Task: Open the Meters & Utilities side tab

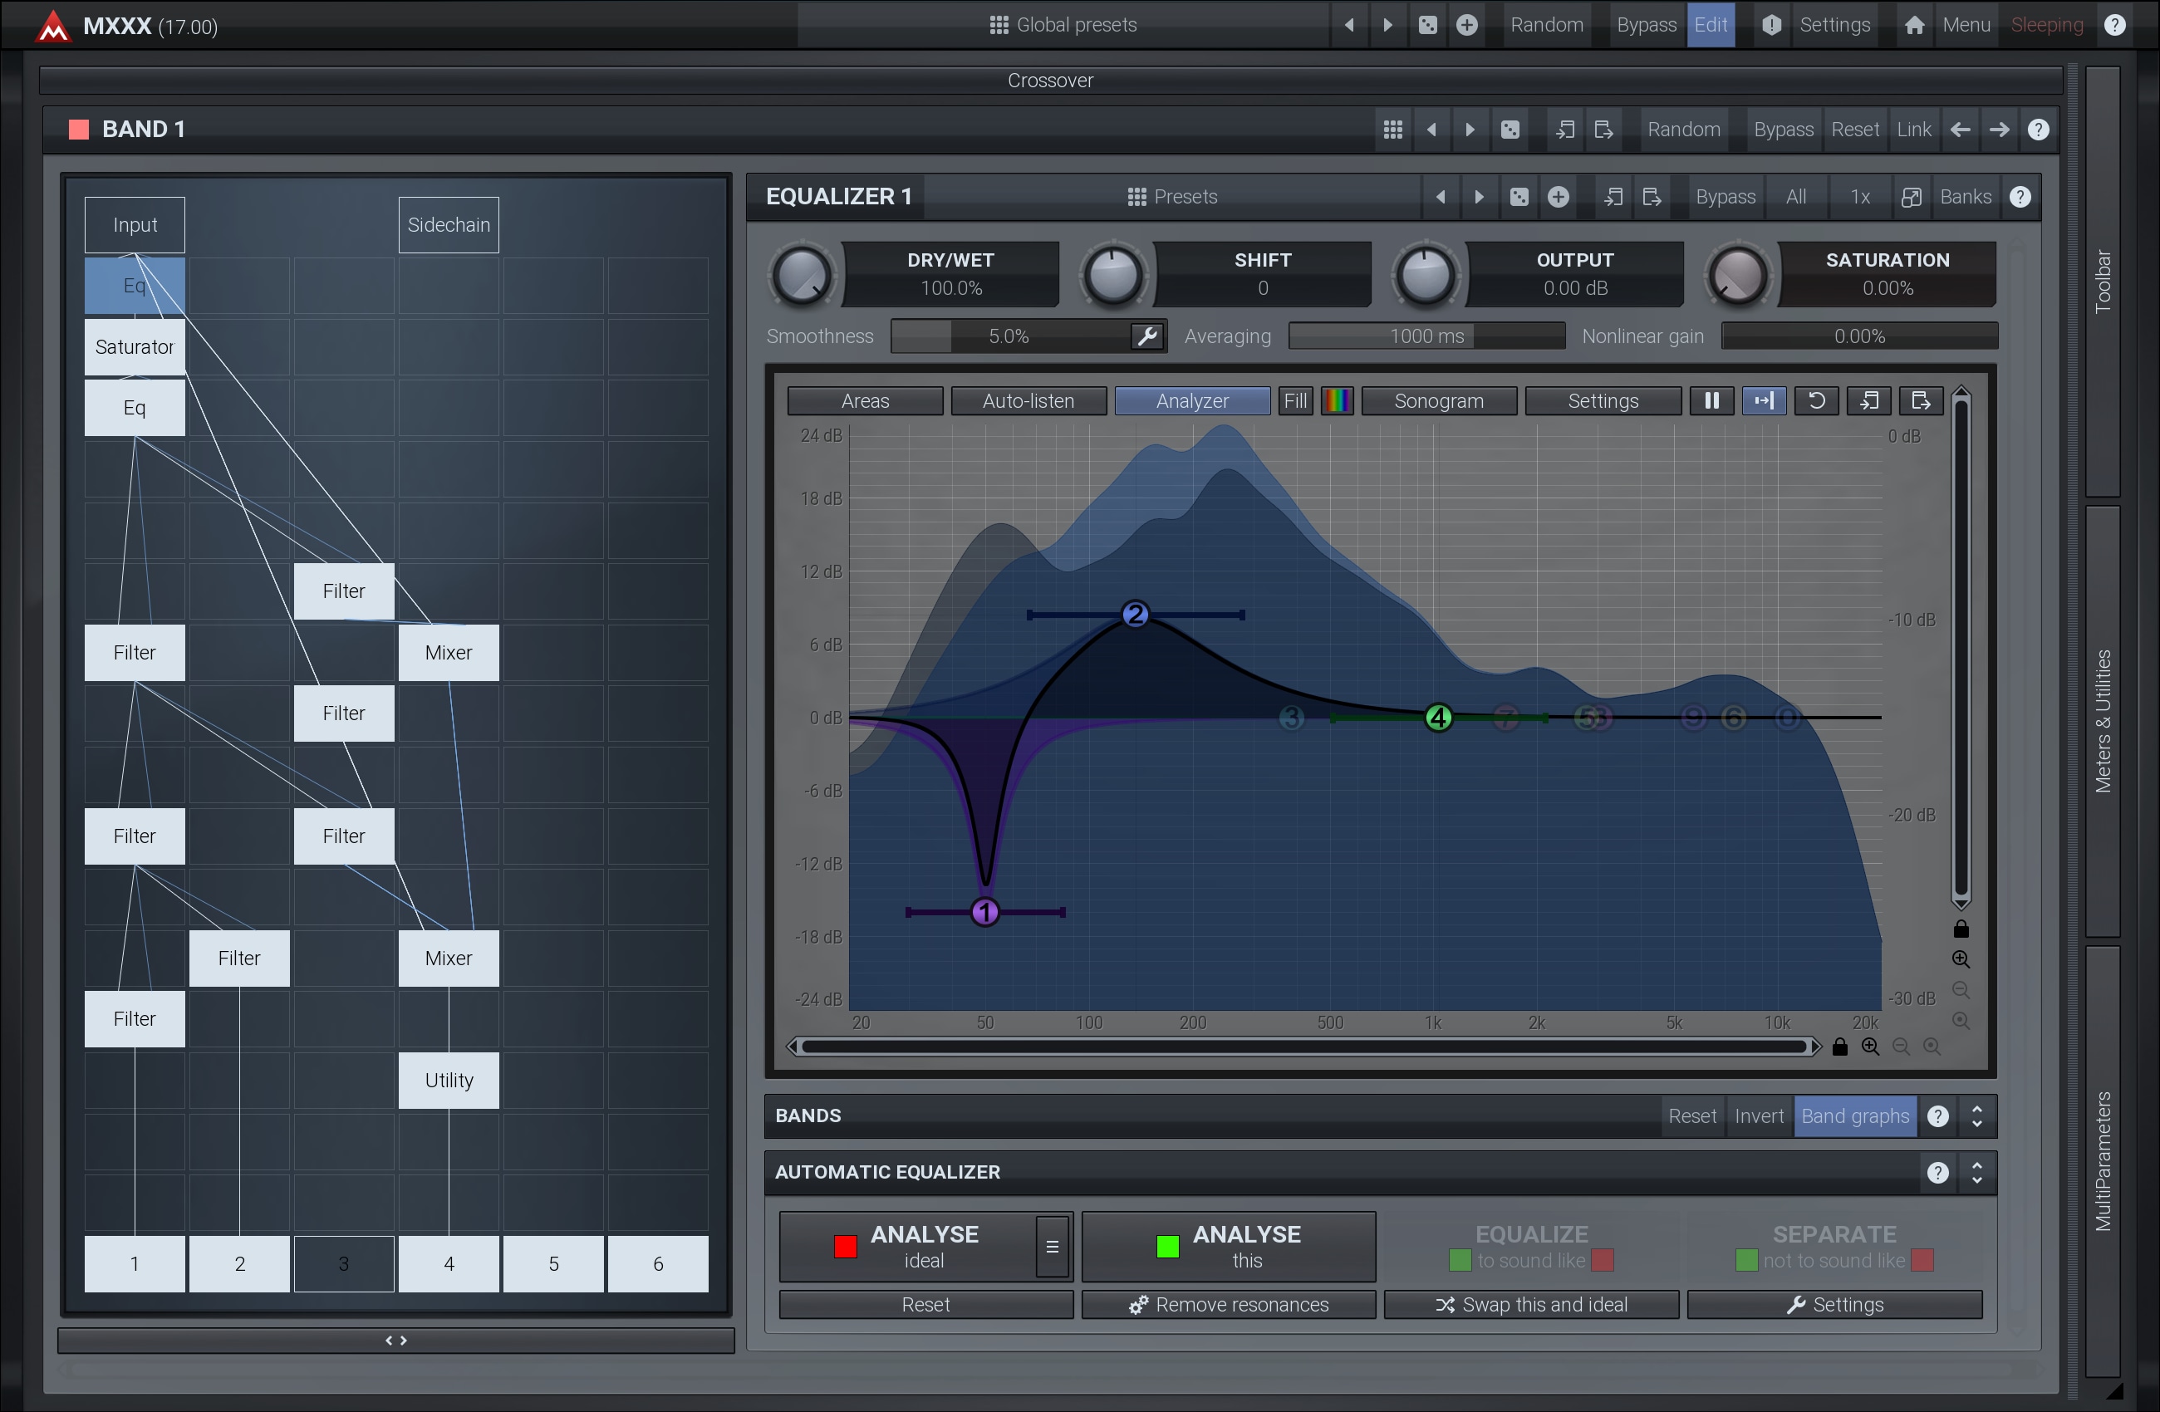Action: (2102, 722)
